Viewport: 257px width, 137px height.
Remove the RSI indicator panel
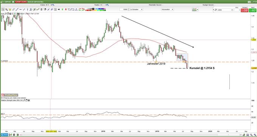[x=29, y=100]
